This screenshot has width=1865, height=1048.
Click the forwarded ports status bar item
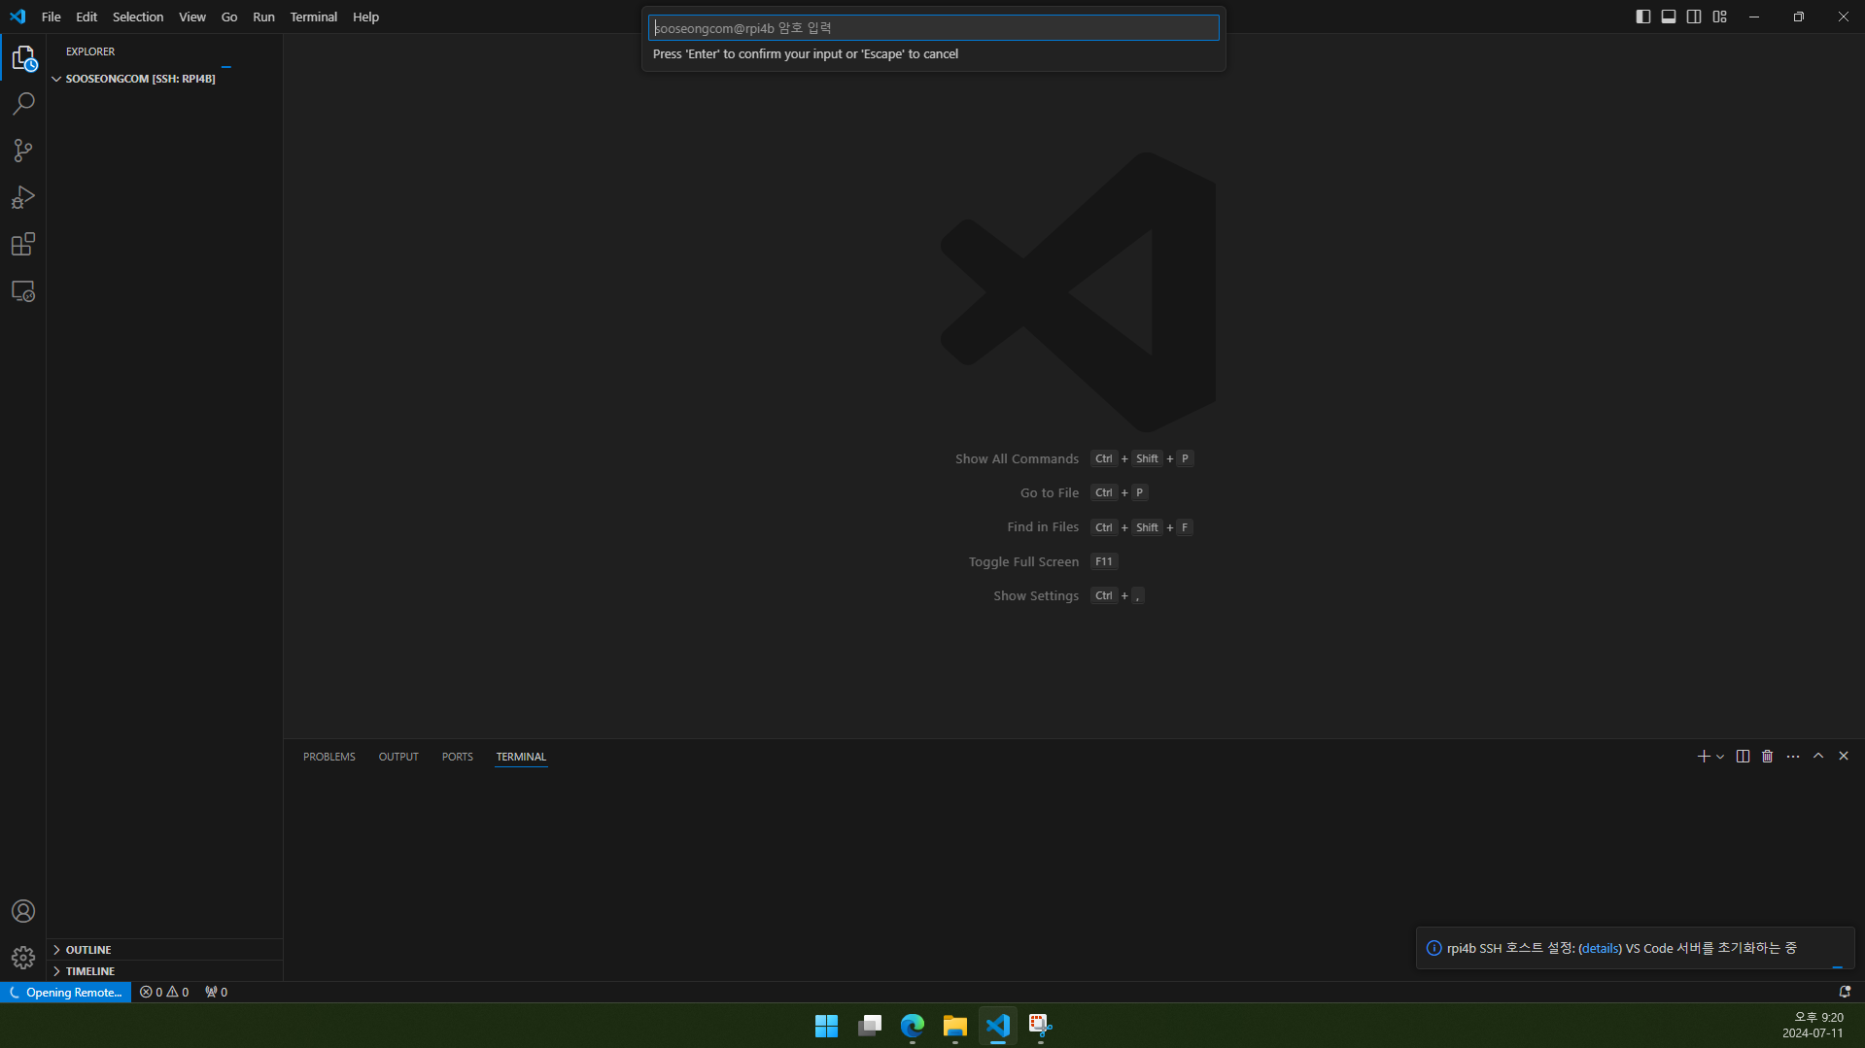coord(217,993)
